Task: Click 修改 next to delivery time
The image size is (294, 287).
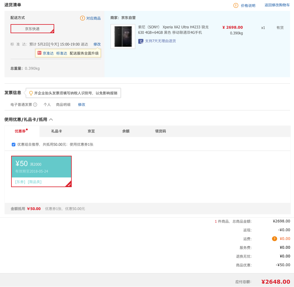Action: 97,44
